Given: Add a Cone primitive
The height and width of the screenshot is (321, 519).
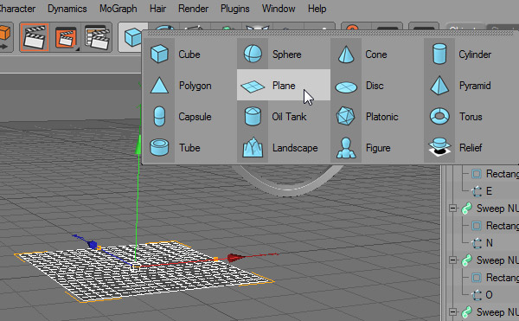Looking at the screenshot, I should point(377,54).
